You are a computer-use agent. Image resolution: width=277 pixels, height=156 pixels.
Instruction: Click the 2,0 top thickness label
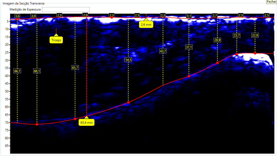[x=85, y=15]
